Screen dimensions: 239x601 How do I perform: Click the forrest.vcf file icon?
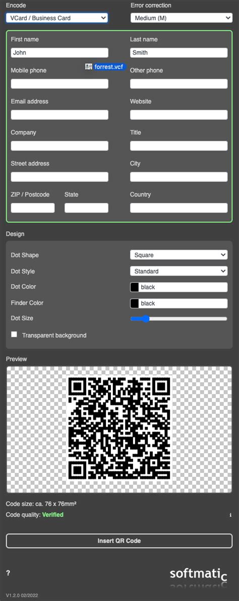click(89, 67)
